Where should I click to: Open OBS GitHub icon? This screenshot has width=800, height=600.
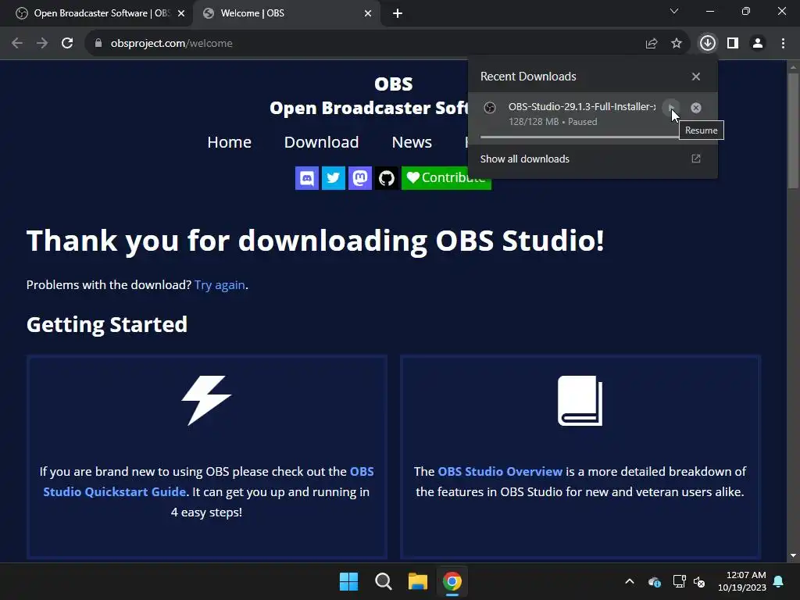(386, 178)
